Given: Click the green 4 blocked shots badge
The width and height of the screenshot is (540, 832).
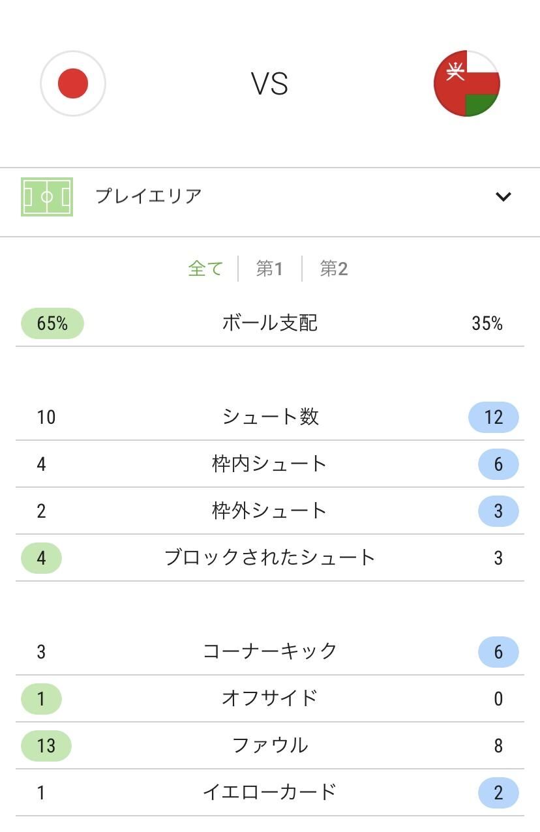Looking at the screenshot, I should coord(41,558).
